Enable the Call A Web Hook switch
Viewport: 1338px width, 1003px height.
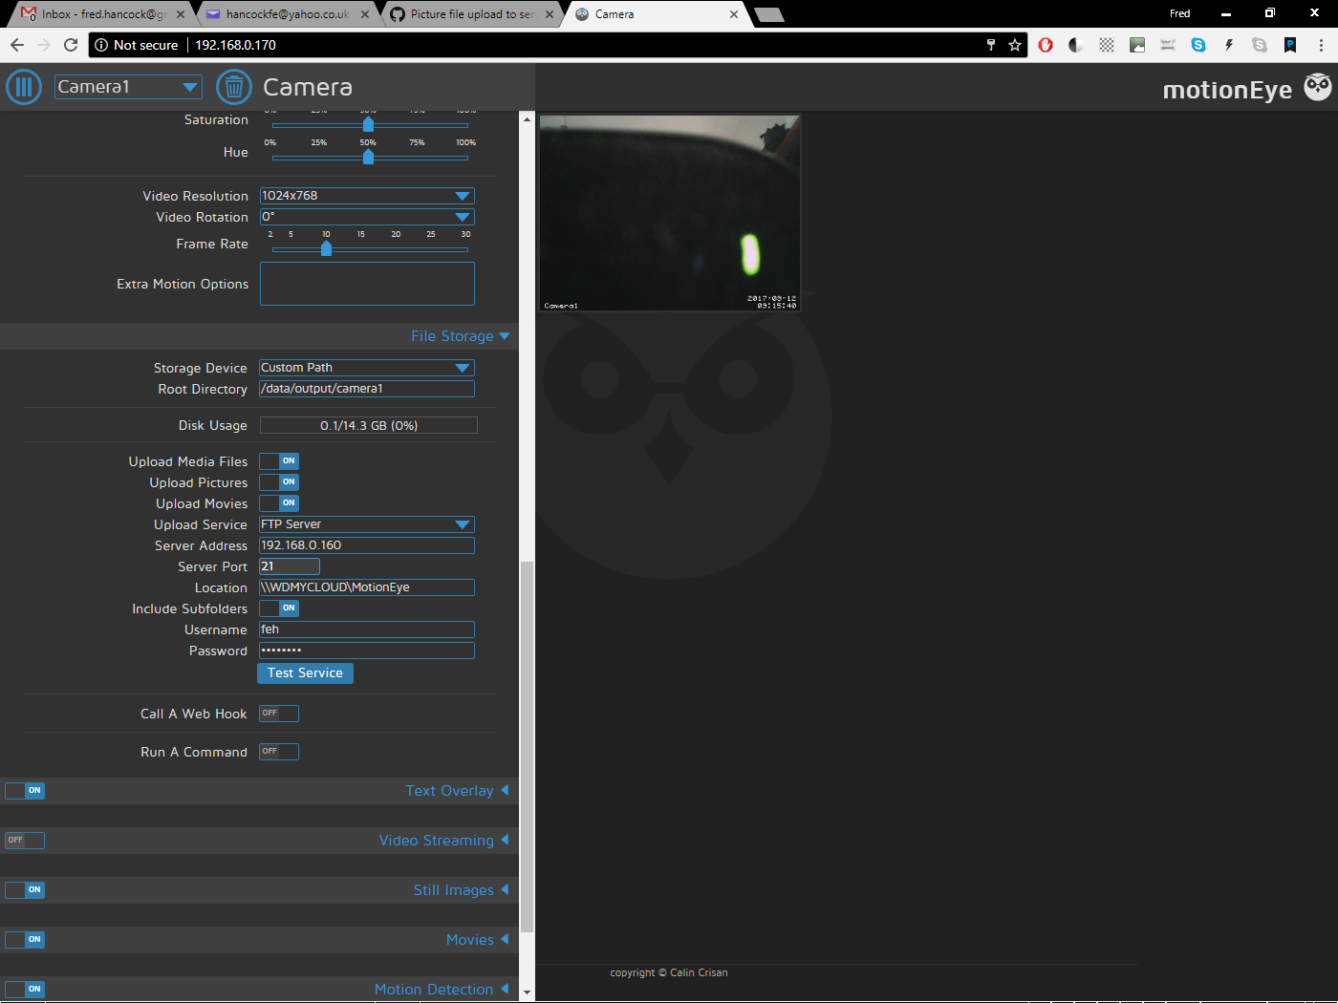pos(279,714)
